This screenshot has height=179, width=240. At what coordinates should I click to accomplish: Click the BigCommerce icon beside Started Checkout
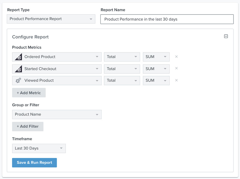[18, 69]
